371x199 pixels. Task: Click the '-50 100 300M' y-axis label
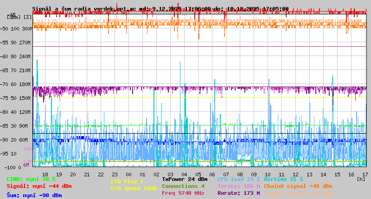tap(16, 29)
